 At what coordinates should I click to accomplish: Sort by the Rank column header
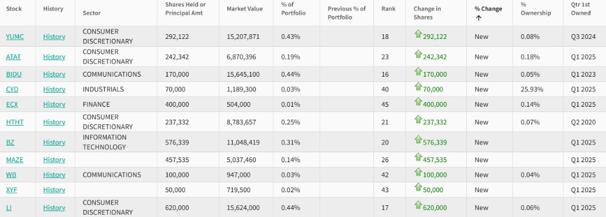[388, 9]
